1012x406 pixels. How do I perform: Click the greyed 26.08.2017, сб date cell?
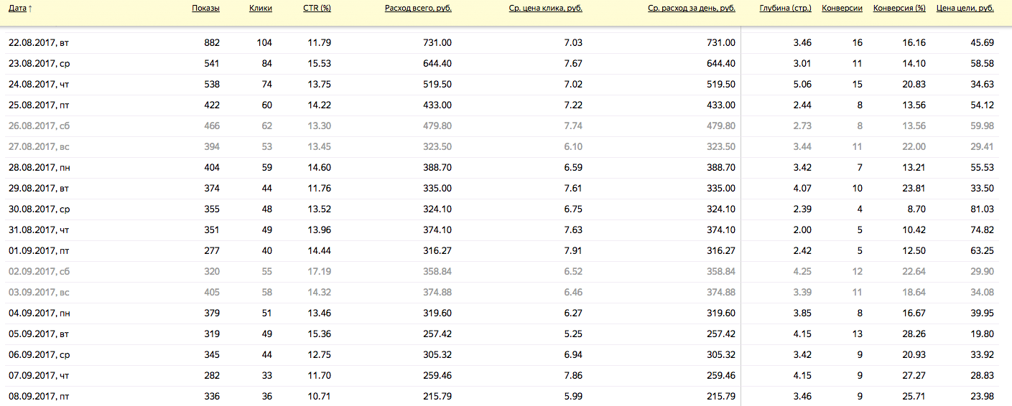[x=39, y=126]
